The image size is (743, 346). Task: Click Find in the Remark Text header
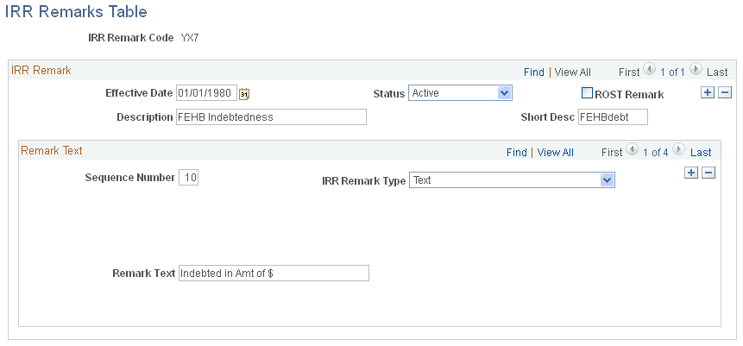pos(516,153)
